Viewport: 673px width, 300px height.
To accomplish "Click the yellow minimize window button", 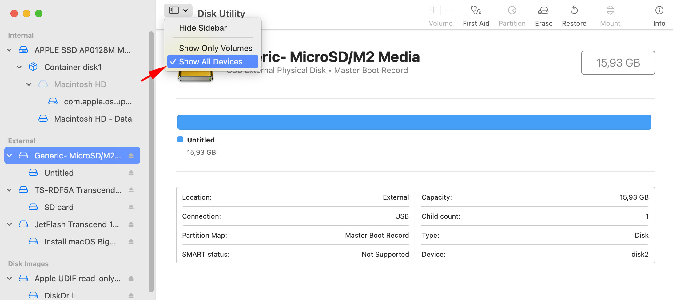I will pyautogui.click(x=26, y=14).
